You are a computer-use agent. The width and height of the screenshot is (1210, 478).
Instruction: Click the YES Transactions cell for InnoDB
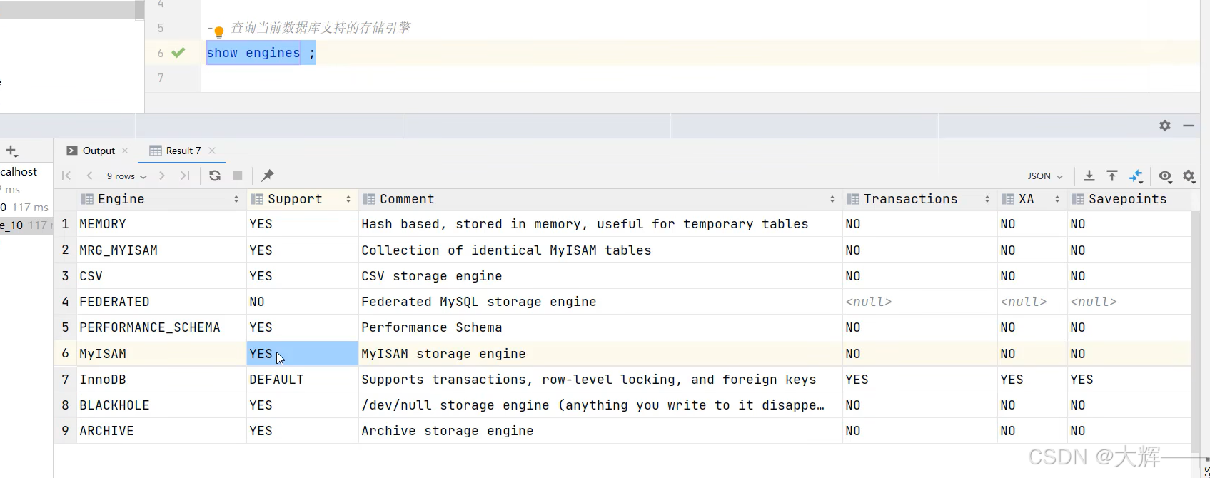pos(919,380)
